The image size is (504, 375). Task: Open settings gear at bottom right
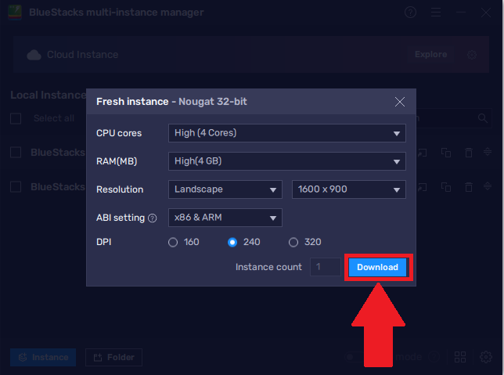click(x=486, y=357)
